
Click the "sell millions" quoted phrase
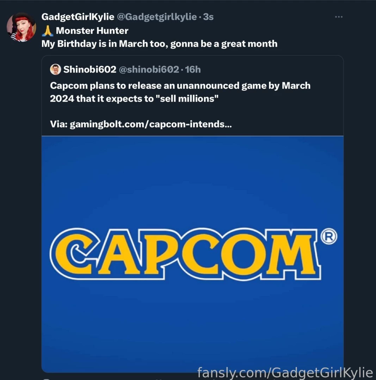point(187,99)
